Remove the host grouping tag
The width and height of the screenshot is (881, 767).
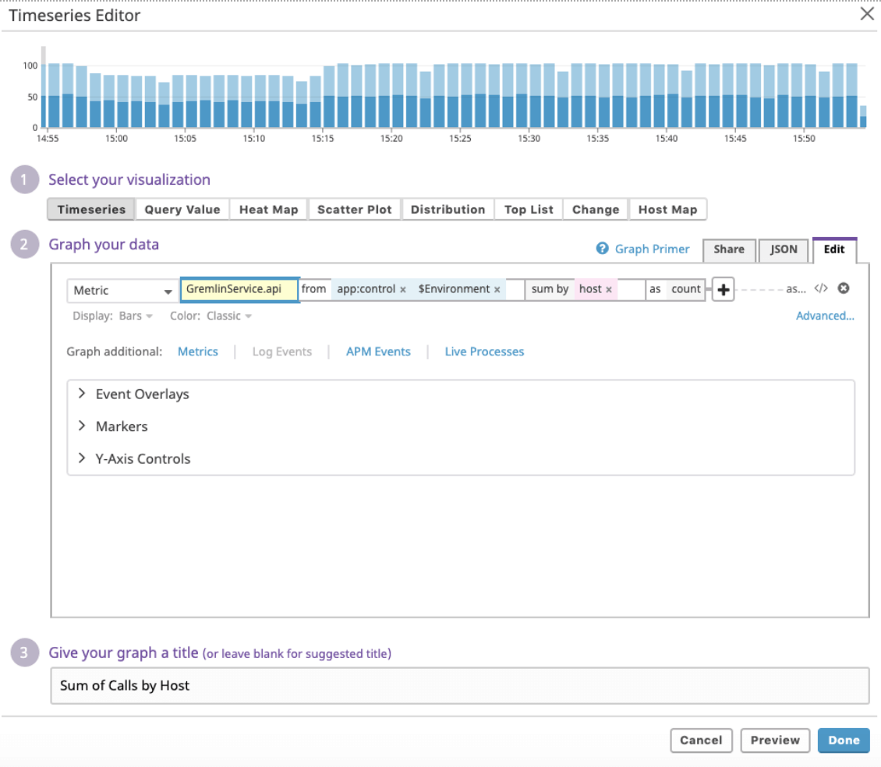coord(608,290)
